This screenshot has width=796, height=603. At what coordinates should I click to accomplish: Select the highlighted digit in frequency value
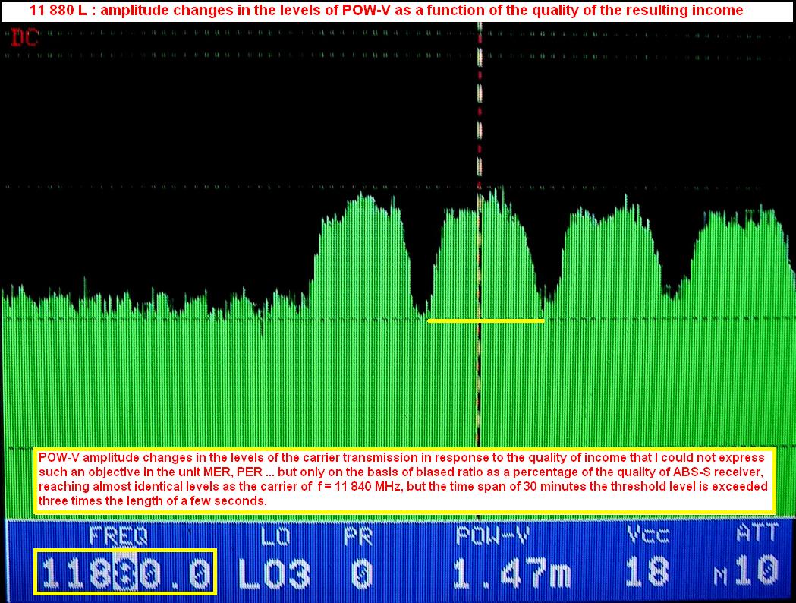tap(124, 572)
